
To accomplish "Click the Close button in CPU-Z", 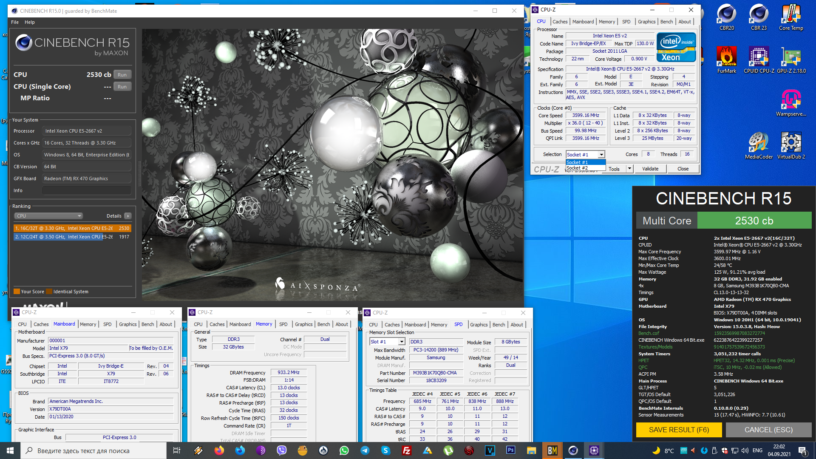I will [x=683, y=169].
